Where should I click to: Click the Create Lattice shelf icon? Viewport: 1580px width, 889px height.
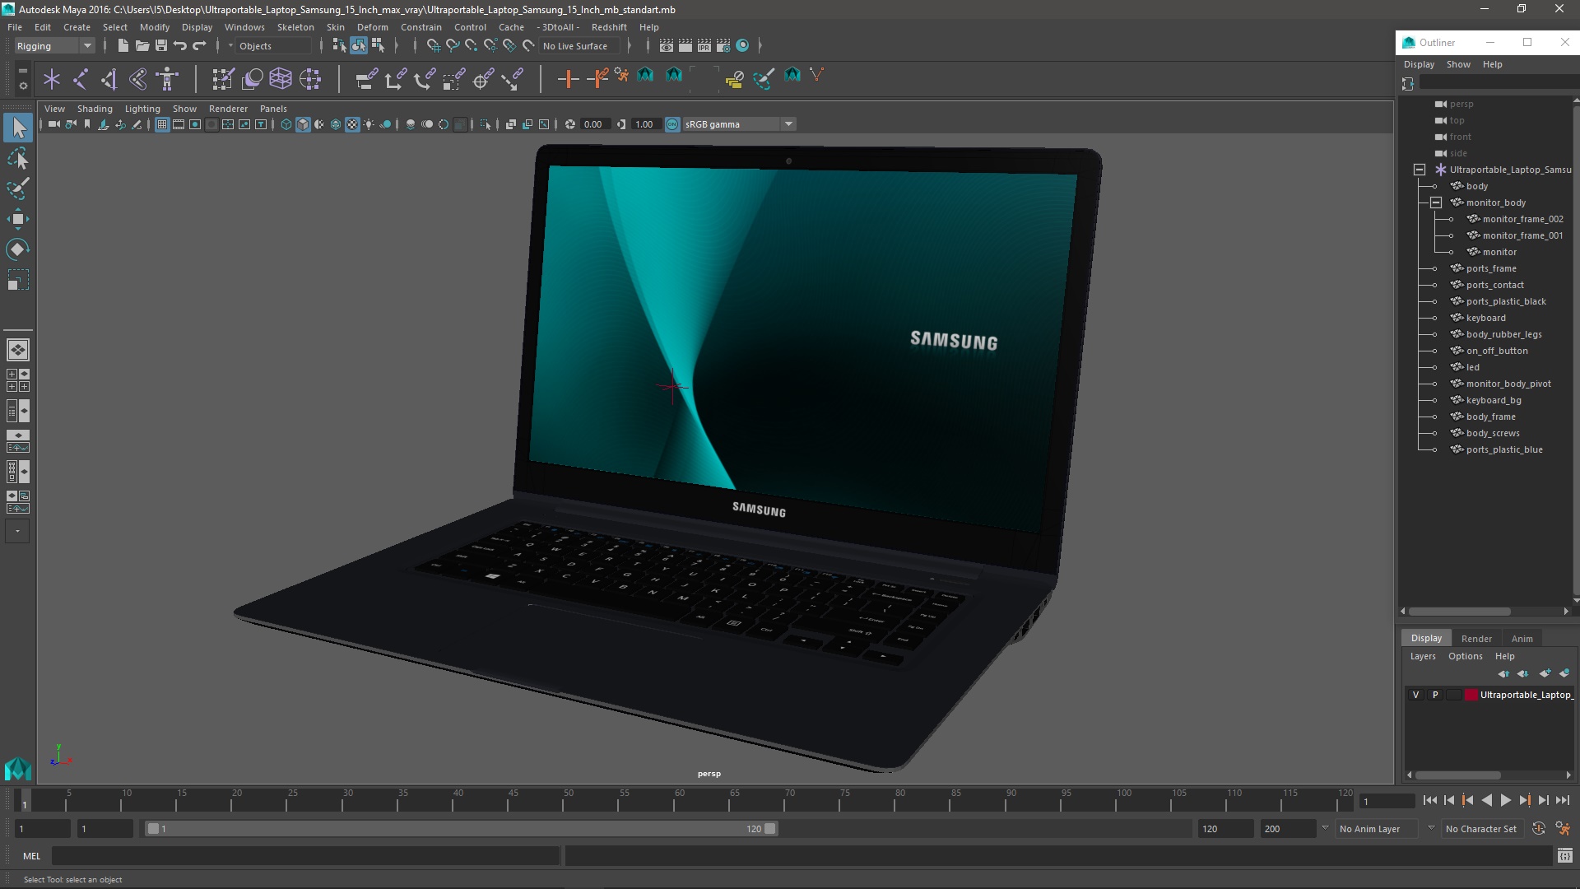281,79
